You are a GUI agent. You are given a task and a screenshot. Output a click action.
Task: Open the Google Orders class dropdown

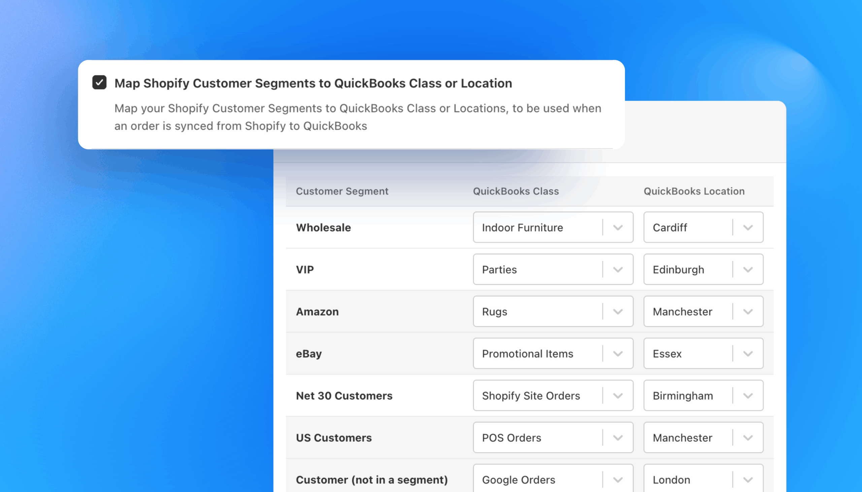tap(618, 480)
